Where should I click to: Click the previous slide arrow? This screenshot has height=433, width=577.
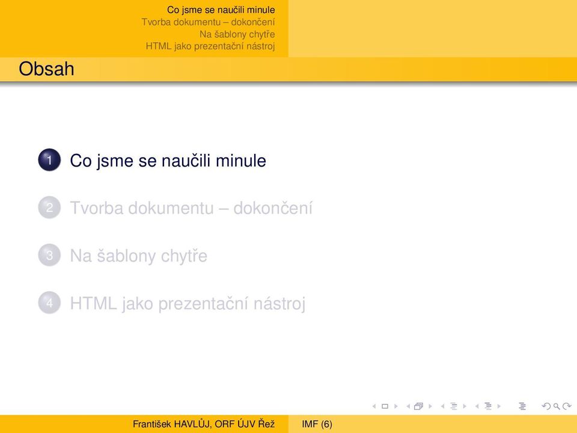(x=374, y=406)
